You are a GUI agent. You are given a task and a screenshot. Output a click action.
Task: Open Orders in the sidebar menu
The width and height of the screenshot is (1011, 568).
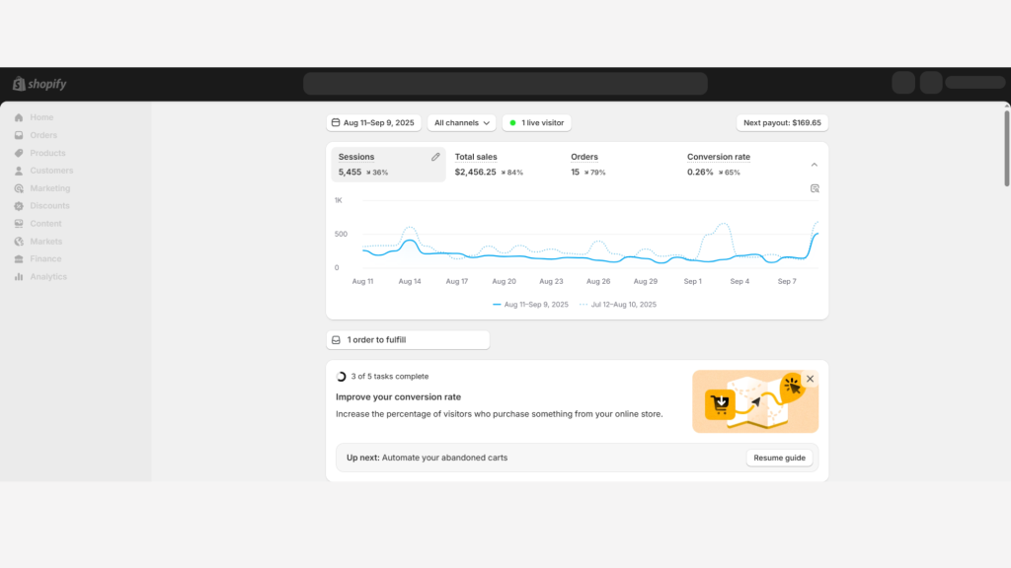tap(43, 135)
